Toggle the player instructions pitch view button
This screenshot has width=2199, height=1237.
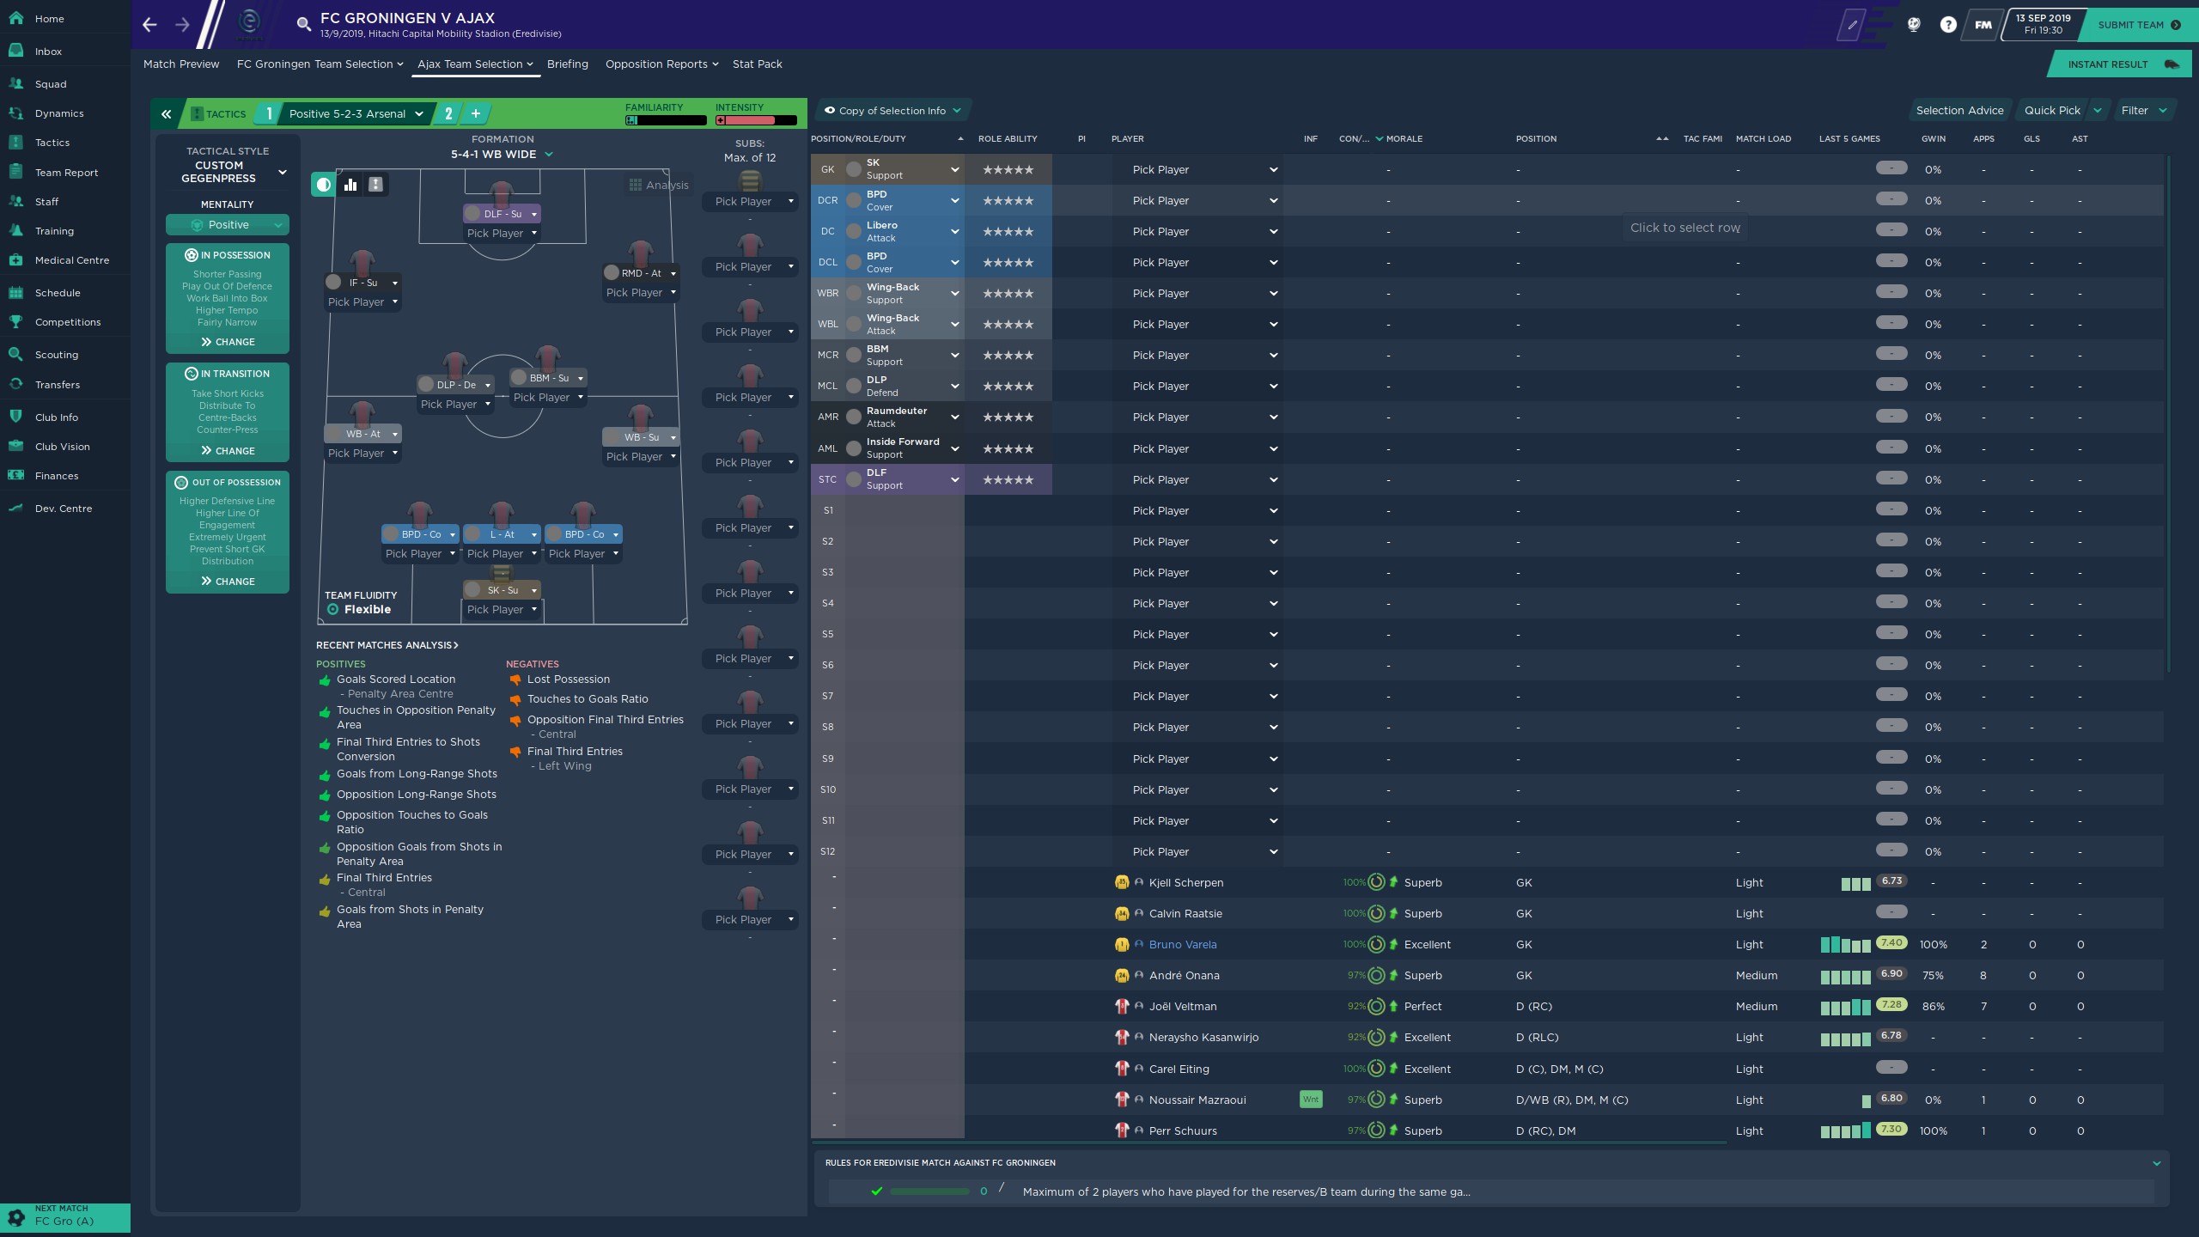pyautogui.click(x=375, y=185)
